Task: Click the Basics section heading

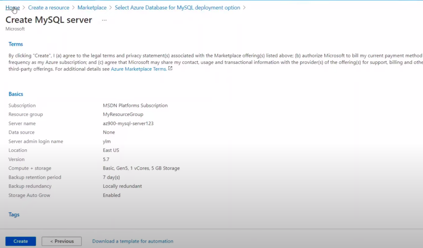Action: [x=16, y=94]
